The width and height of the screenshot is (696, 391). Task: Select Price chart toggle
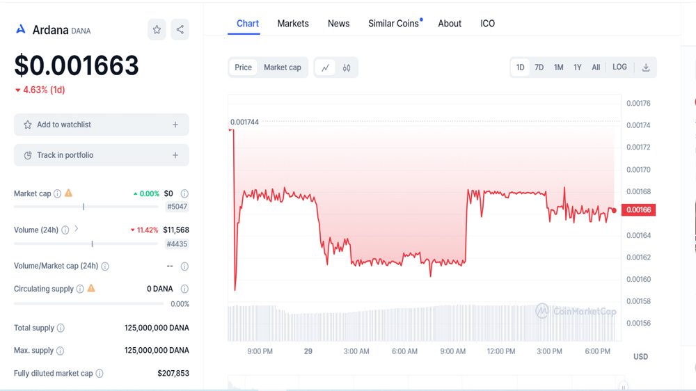click(x=243, y=67)
